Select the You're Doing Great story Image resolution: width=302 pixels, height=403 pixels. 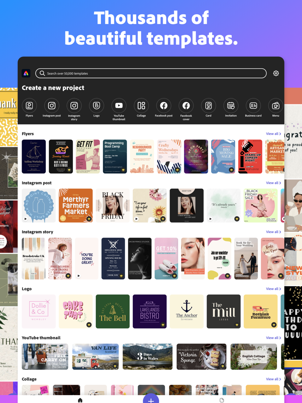click(x=87, y=258)
